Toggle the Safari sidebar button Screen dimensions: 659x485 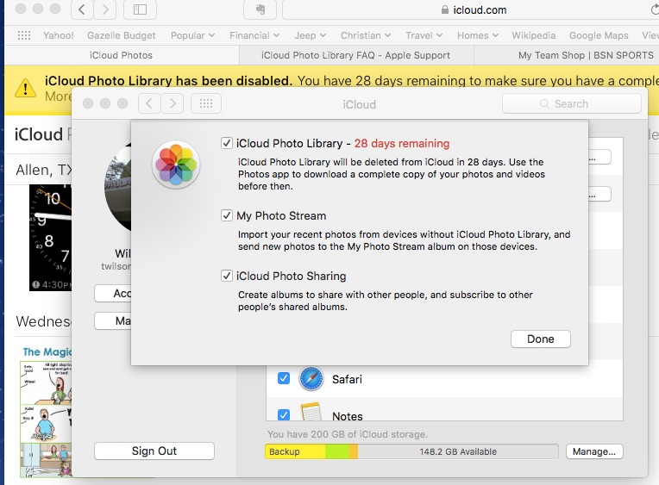click(x=140, y=9)
